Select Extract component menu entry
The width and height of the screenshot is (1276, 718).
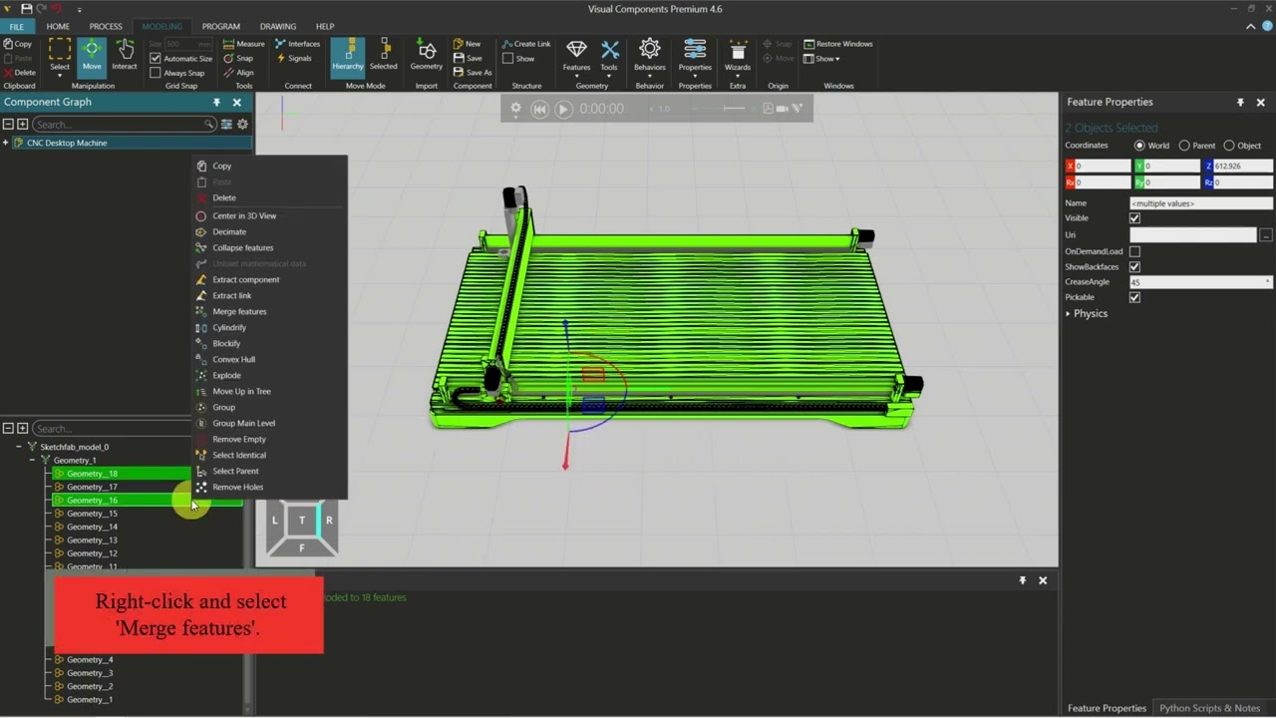[x=245, y=279]
